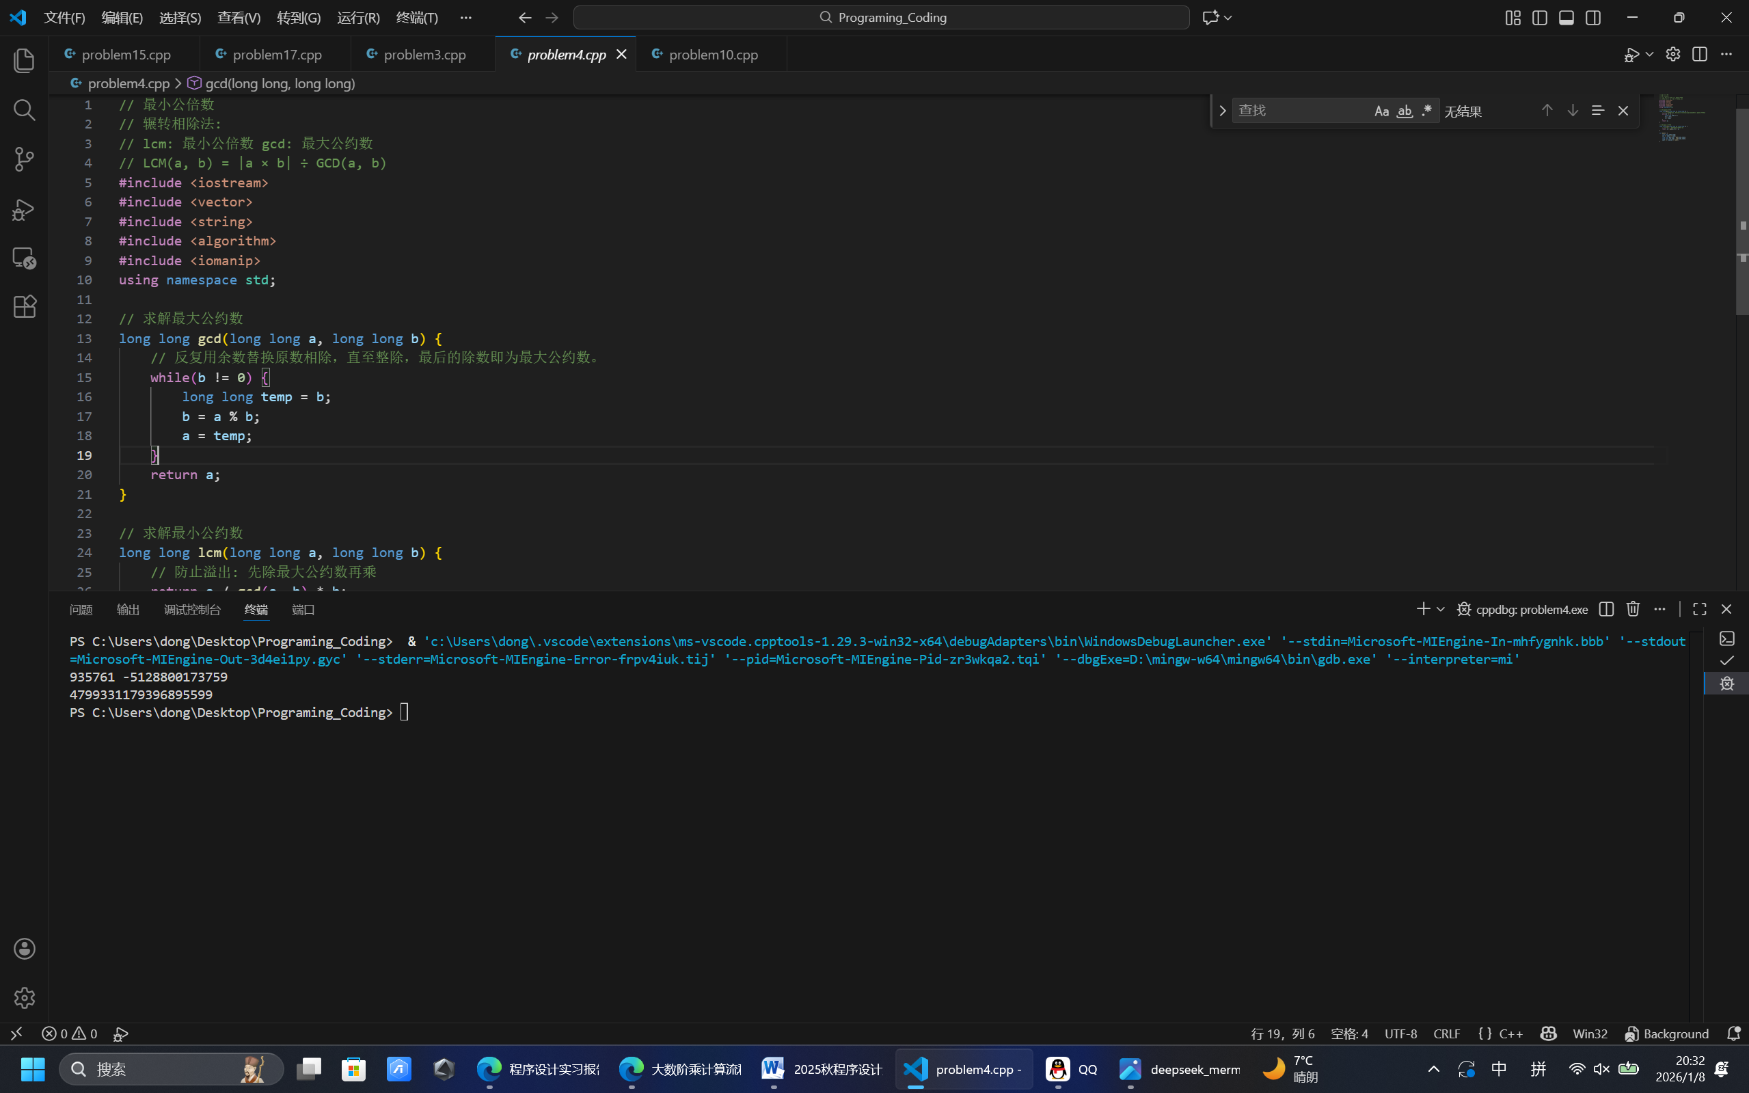Open the Run and Debug view
The width and height of the screenshot is (1749, 1093).
coord(24,209)
